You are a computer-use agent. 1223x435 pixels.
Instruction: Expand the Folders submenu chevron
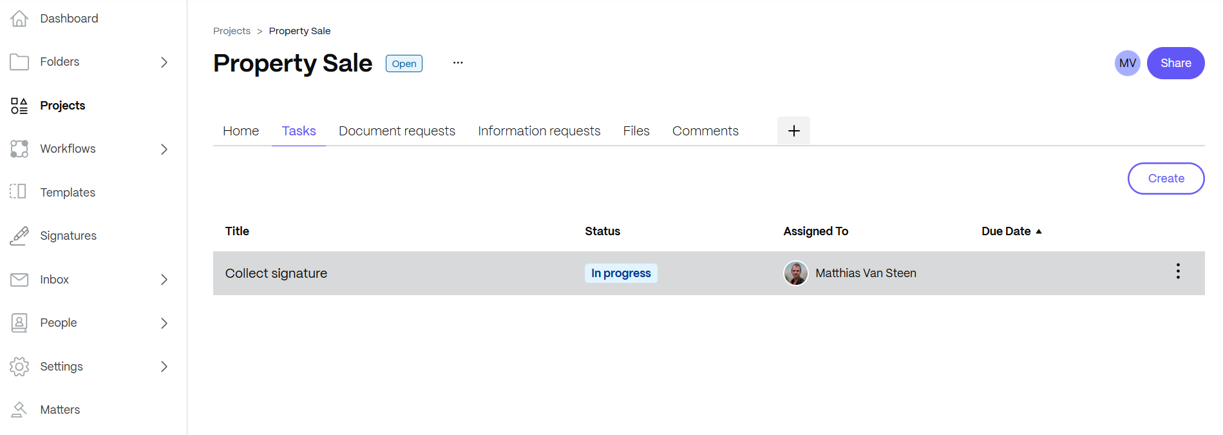tap(164, 63)
